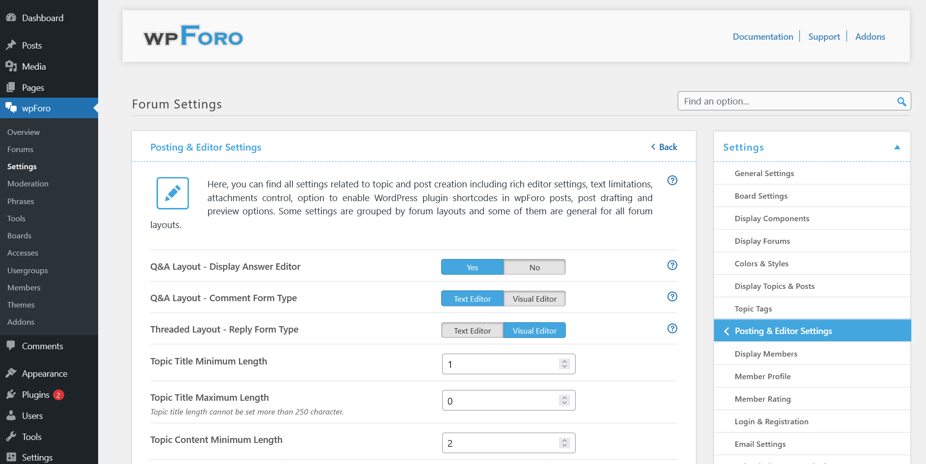Switch Comment Form Type to Visual Editor
Screen dimensions: 926x464
click(534, 298)
